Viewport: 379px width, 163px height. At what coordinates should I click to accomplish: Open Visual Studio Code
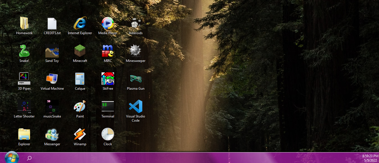point(136,109)
